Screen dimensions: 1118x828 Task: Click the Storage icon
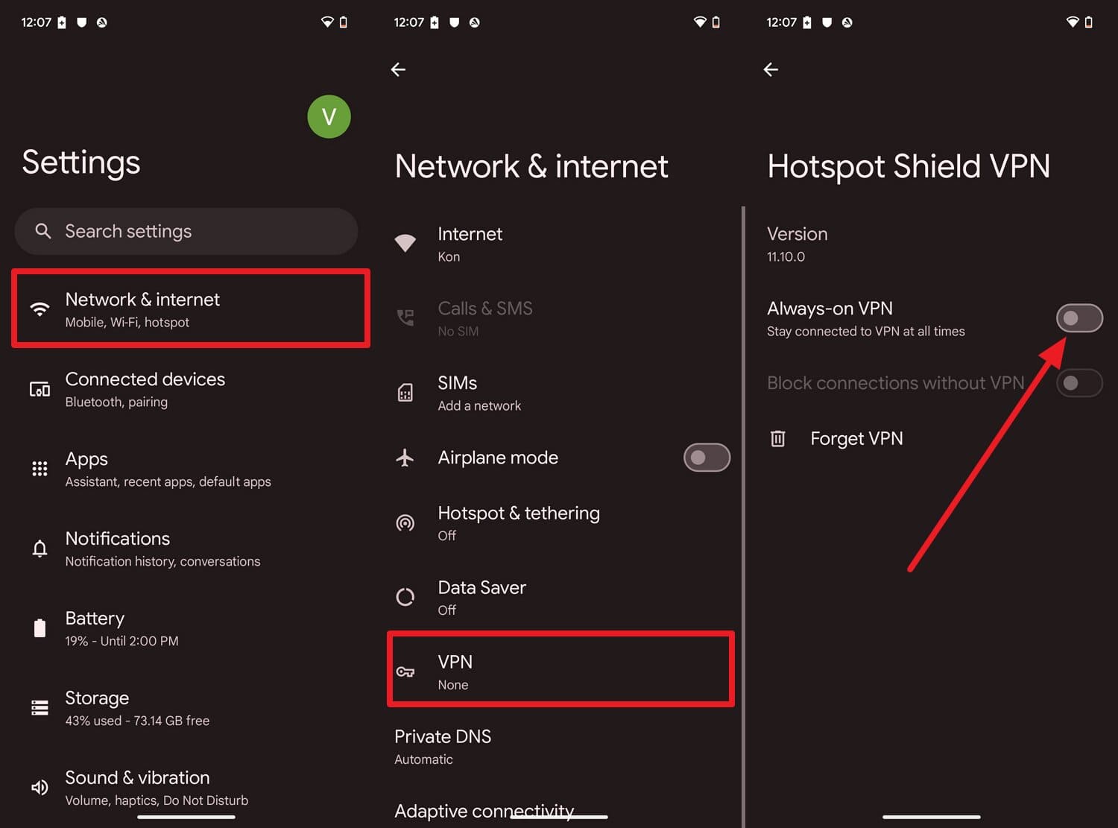40,707
